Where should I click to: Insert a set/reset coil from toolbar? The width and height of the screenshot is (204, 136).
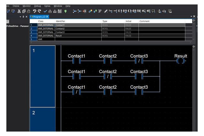(134, 11)
